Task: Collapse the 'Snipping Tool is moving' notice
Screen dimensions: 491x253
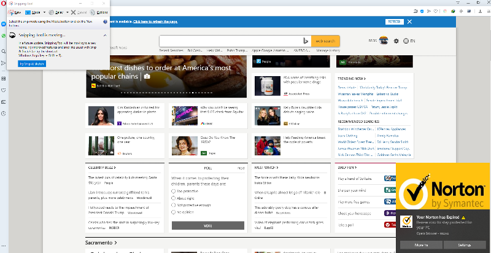Action: (105, 35)
